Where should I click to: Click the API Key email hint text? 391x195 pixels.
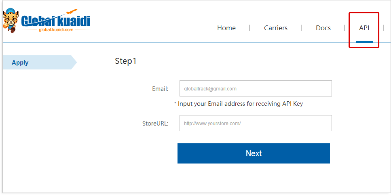point(239,104)
